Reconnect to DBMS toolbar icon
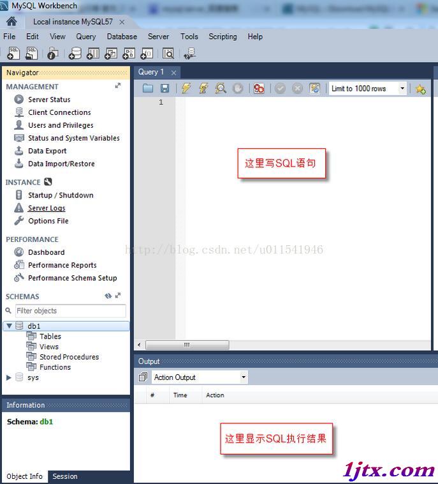The height and width of the screenshot is (484, 438). 189,54
